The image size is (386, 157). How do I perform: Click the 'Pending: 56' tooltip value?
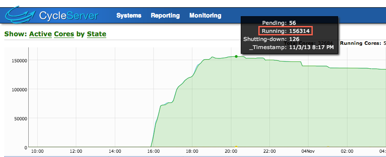tap(279, 23)
